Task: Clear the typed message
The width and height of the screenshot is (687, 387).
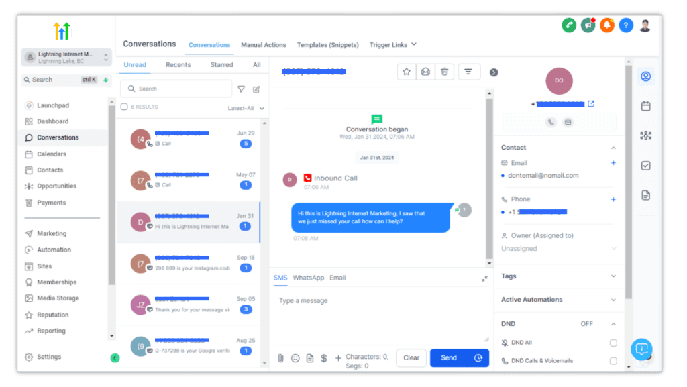Action: (411, 357)
